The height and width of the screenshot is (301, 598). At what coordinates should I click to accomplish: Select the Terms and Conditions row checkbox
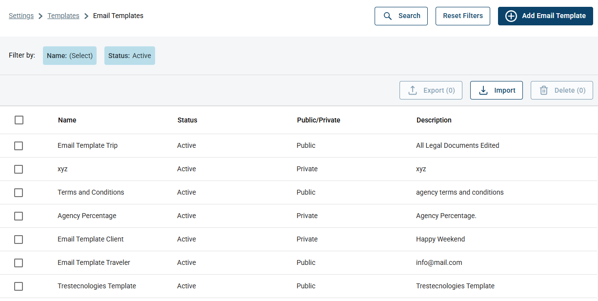19,193
